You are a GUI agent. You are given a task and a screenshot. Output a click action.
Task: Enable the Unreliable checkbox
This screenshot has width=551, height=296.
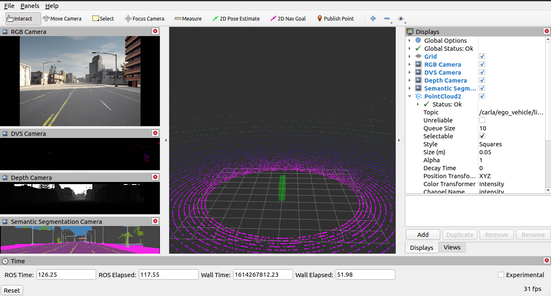pyautogui.click(x=482, y=120)
